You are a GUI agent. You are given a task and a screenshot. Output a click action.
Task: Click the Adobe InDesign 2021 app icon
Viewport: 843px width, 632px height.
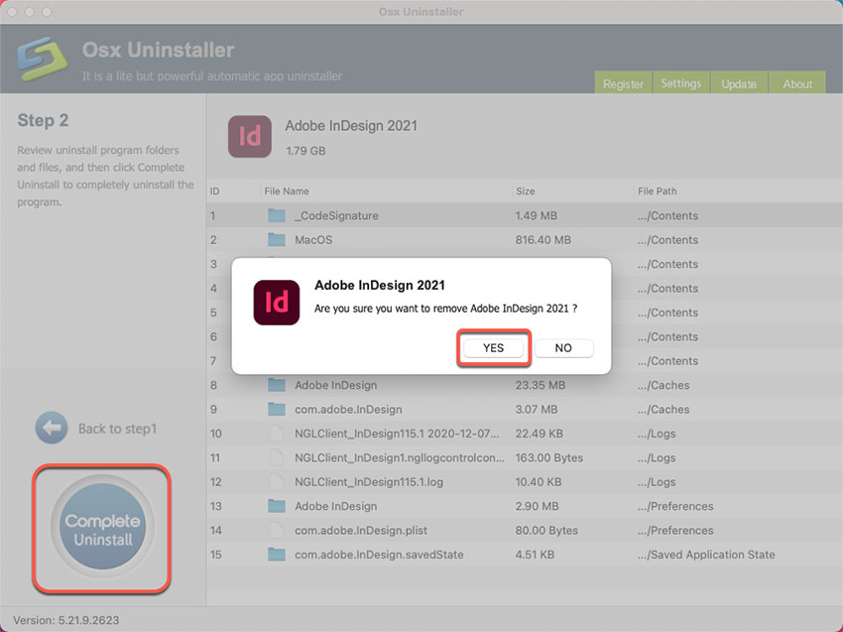(249, 136)
